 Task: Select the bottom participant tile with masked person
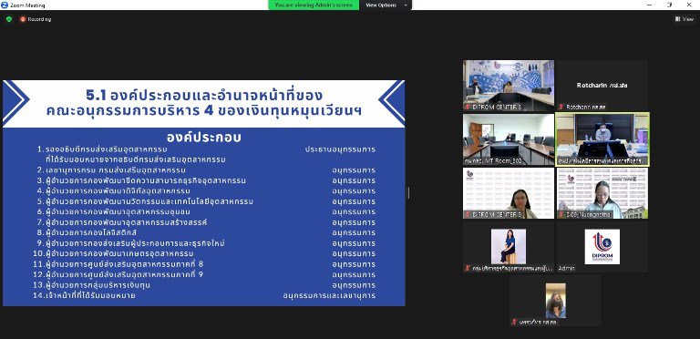click(555, 301)
